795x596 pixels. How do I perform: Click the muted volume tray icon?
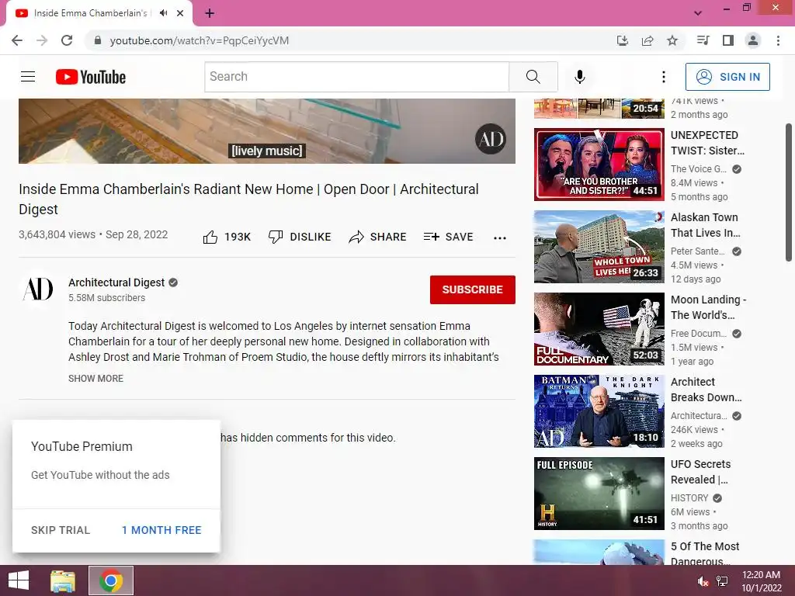click(x=703, y=581)
